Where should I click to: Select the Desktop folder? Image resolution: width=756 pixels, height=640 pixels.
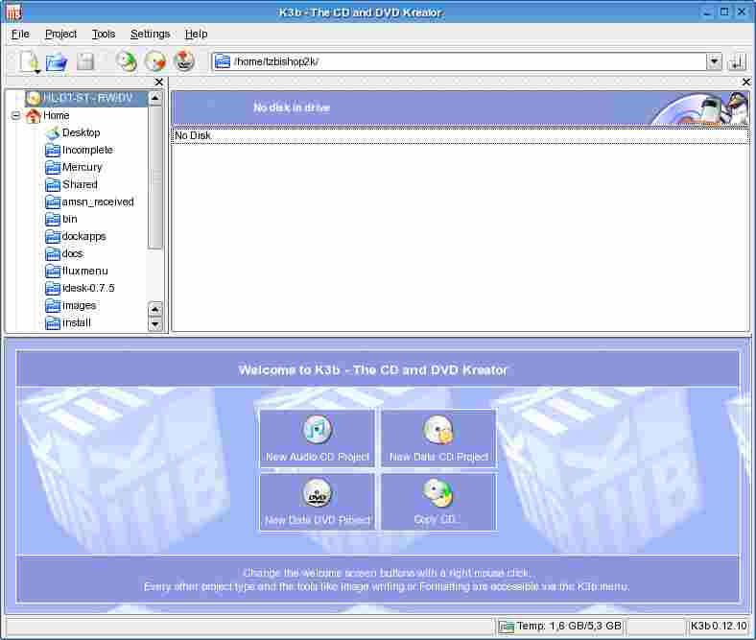pos(72,132)
